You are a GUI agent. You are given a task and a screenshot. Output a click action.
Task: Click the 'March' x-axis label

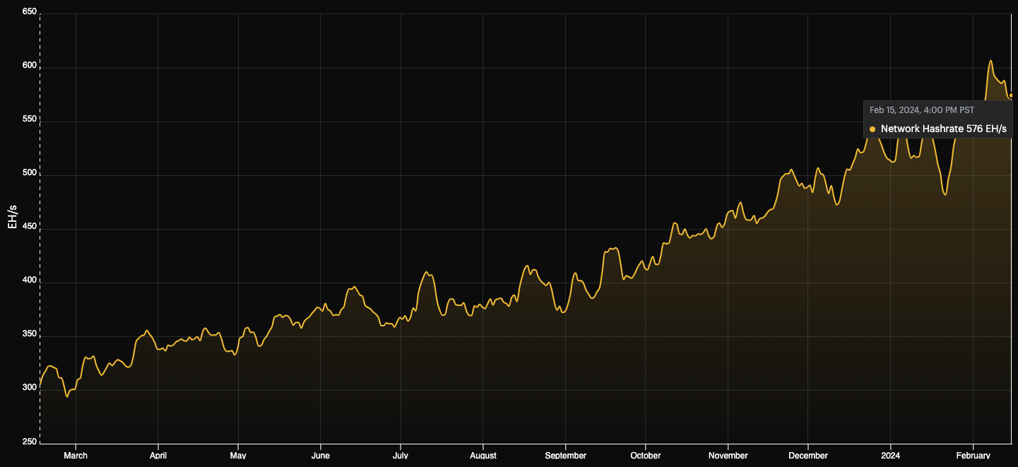point(76,456)
